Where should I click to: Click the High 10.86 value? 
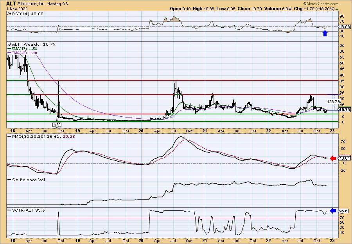203,9
